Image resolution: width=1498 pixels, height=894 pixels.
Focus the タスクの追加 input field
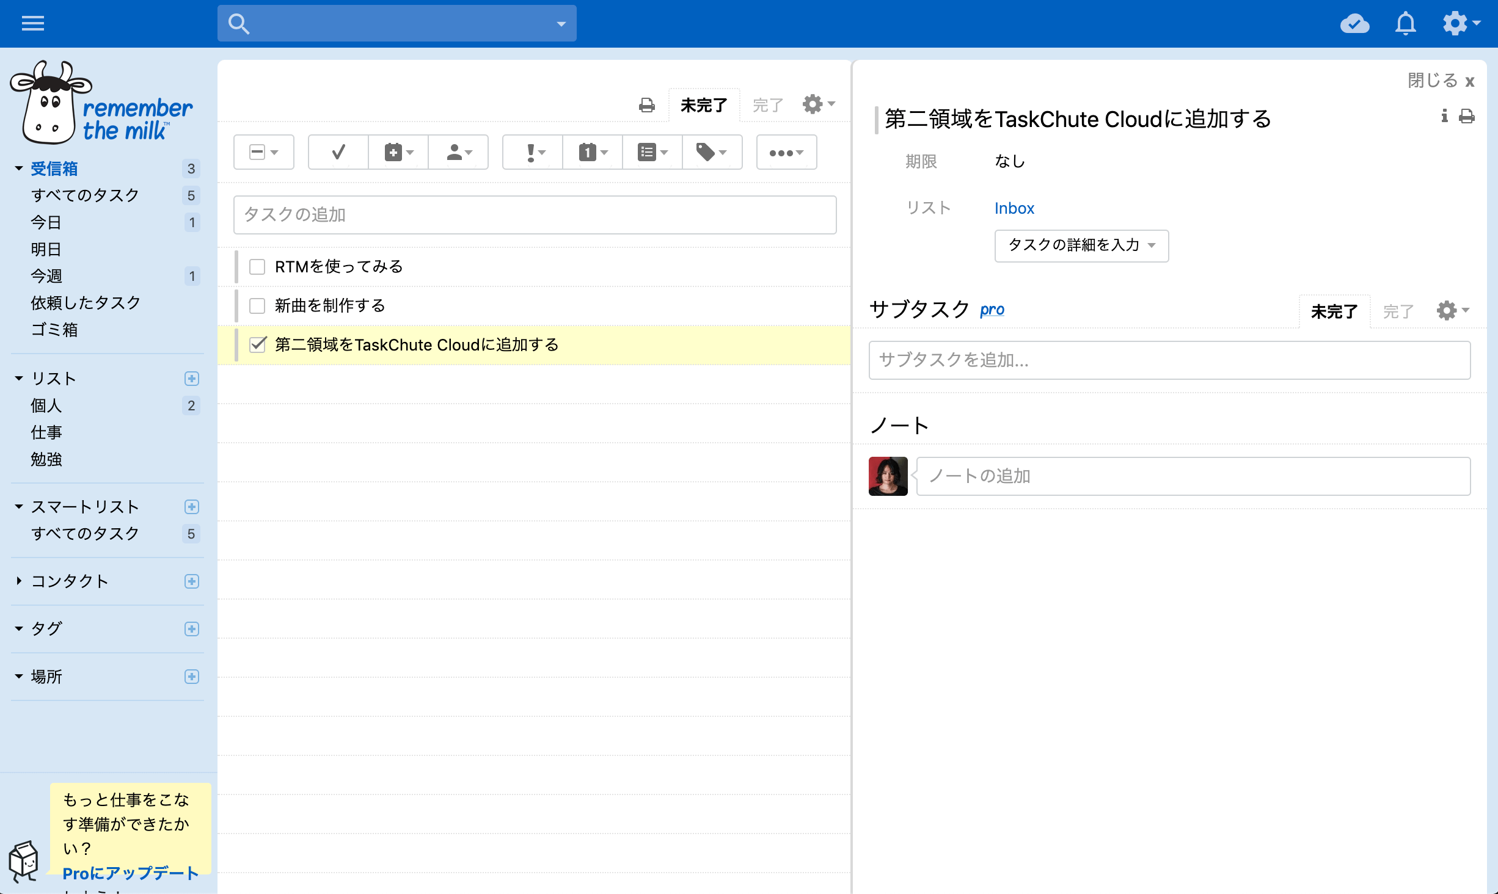pos(535,215)
